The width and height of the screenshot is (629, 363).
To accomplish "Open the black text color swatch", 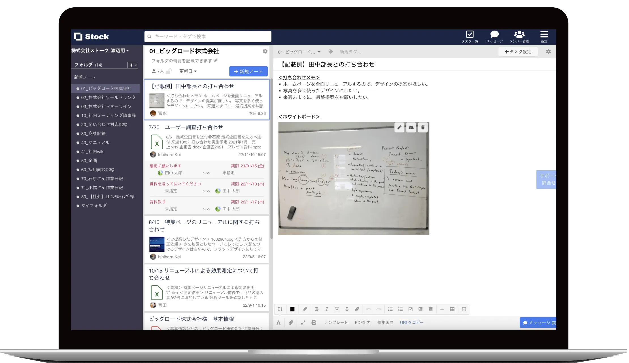I will [x=292, y=309].
